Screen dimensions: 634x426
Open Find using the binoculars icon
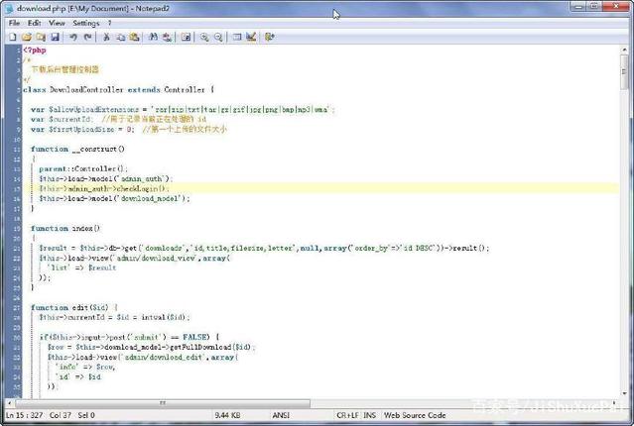(x=153, y=37)
